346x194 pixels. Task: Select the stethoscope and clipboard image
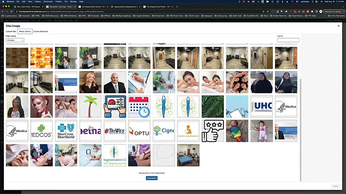pos(237,107)
